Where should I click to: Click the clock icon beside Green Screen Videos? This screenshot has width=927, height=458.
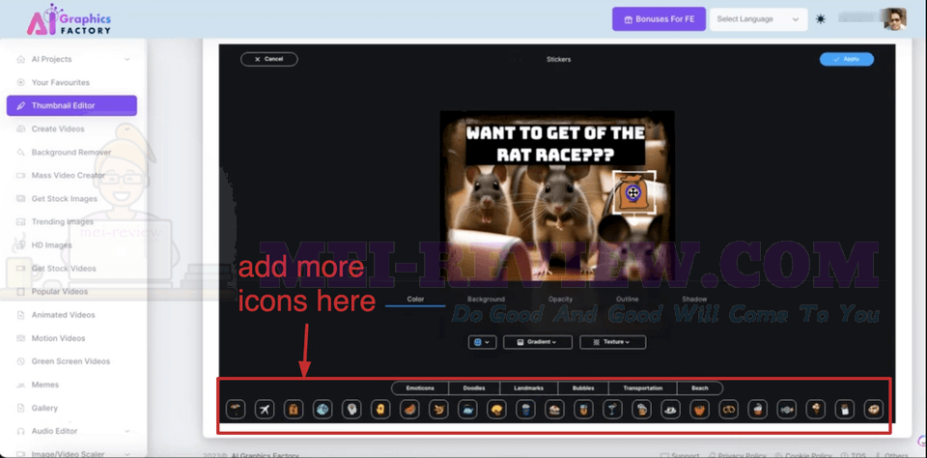coord(20,361)
